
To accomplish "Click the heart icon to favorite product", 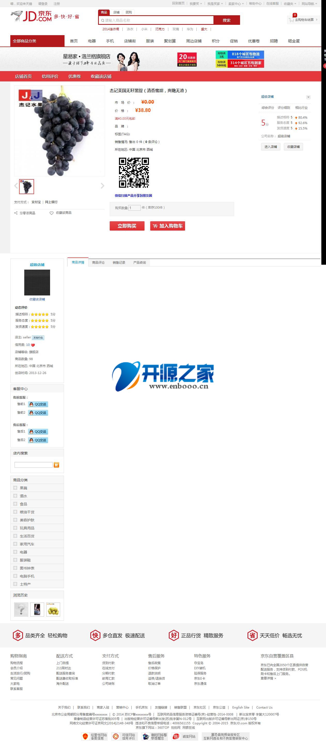I will click(51, 213).
